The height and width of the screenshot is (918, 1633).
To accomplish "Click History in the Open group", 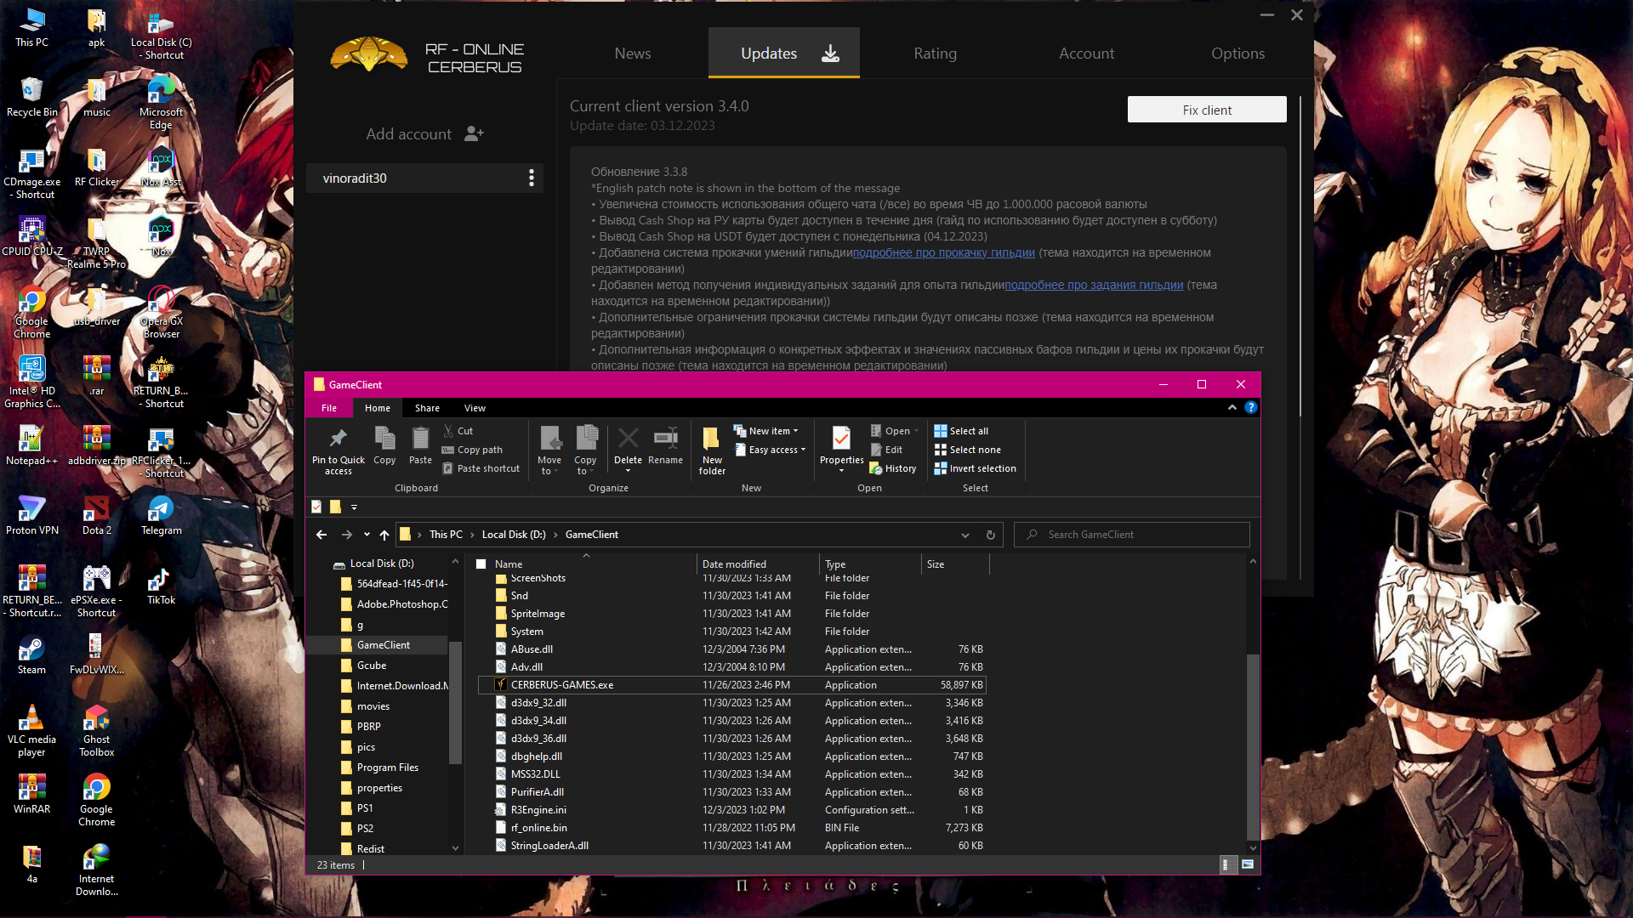I will pos(893,468).
